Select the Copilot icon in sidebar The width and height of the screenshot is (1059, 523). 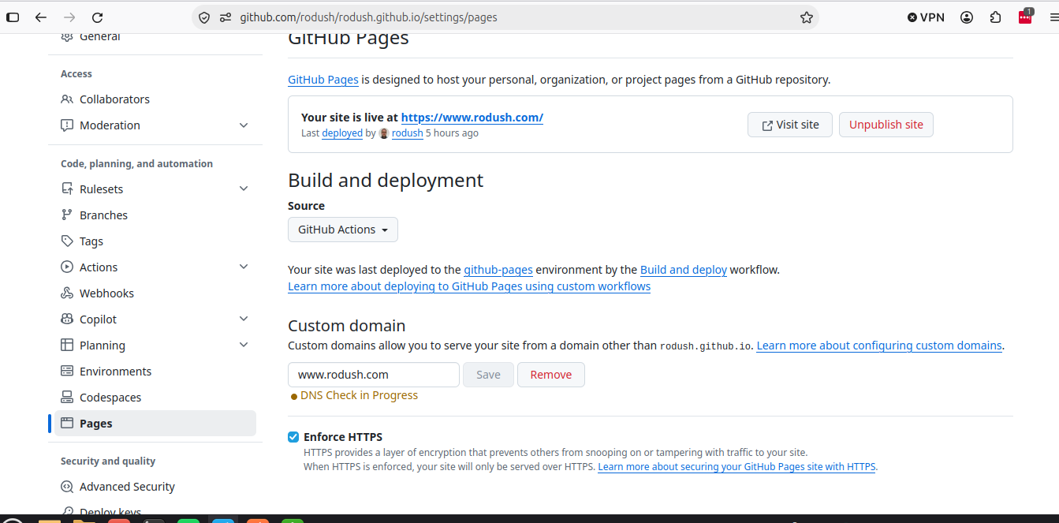(x=67, y=319)
